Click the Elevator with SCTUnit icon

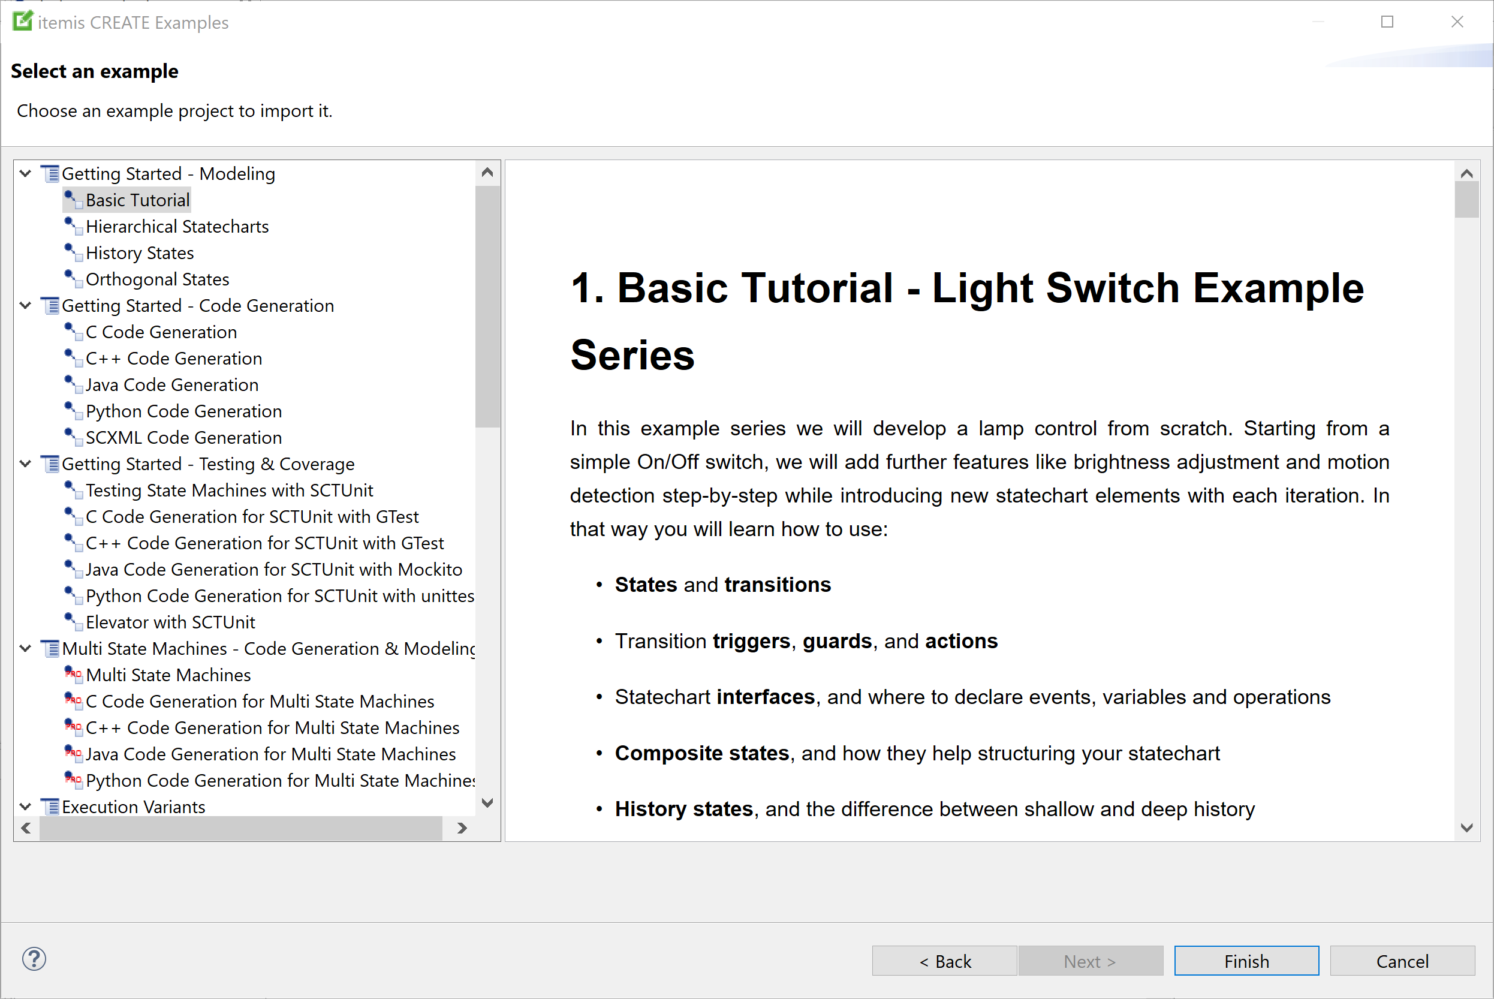(75, 622)
